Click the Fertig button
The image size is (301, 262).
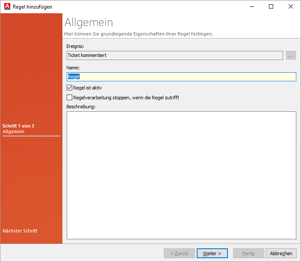[x=248, y=253]
